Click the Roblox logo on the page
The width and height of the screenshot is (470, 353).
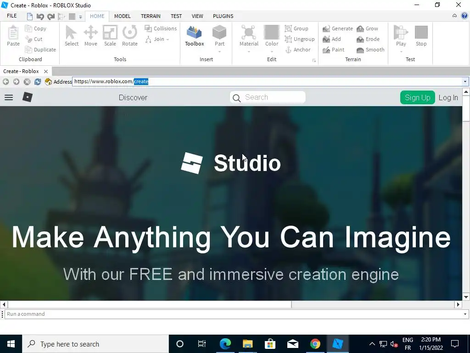(x=27, y=97)
